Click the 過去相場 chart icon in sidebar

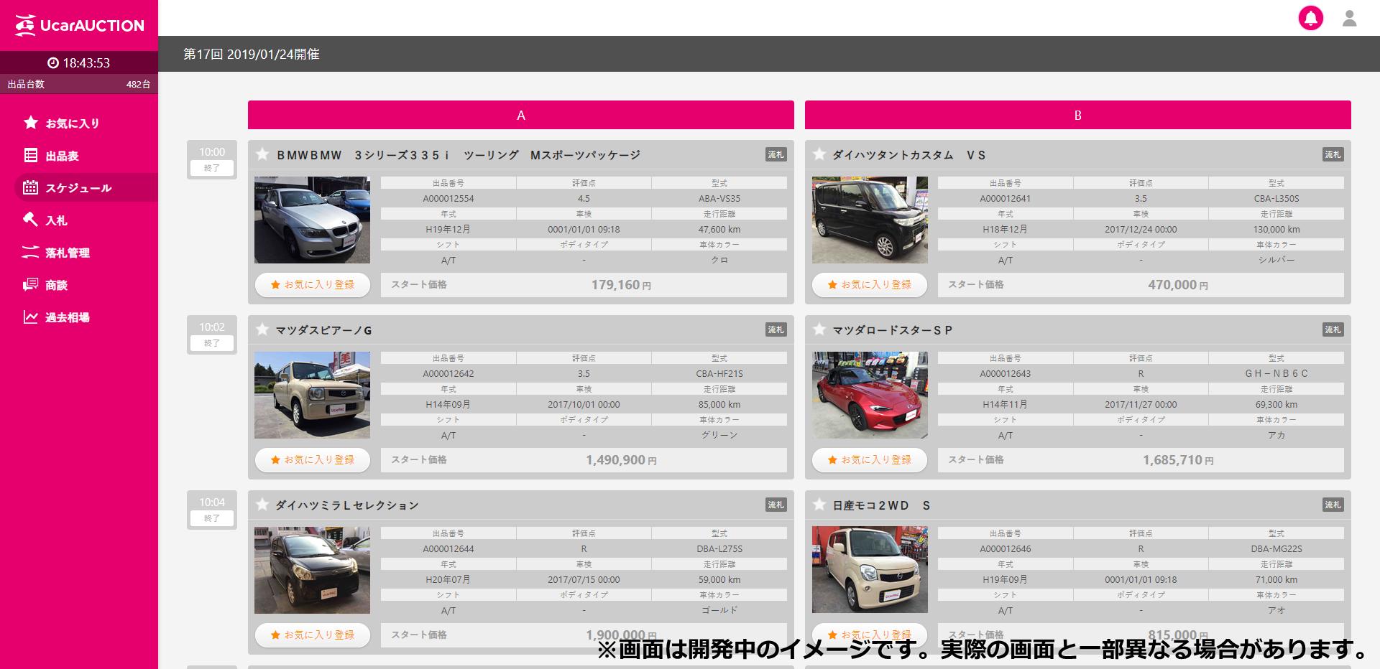(30, 317)
